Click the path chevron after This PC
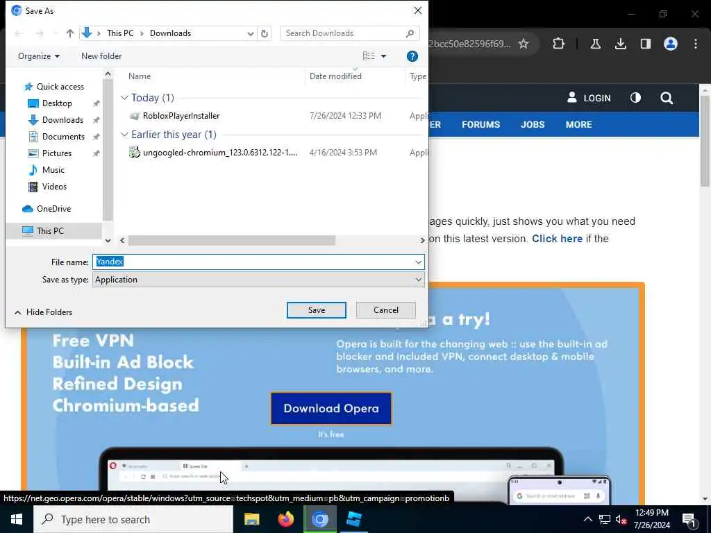This screenshot has height=533, width=711. [142, 33]
